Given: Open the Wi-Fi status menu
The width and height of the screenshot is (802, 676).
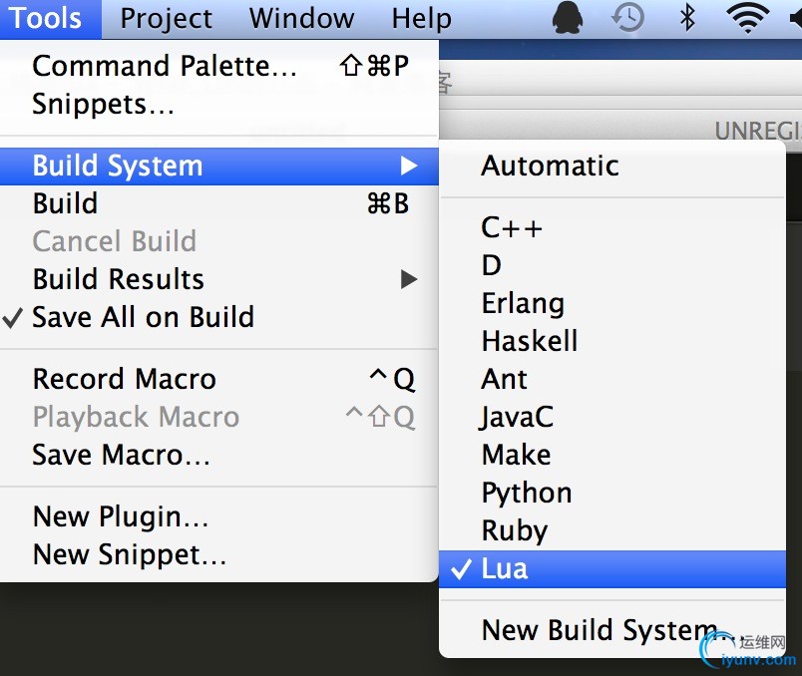Looking at the screenshot, I should pyautogui.click(x=747, y=18).
